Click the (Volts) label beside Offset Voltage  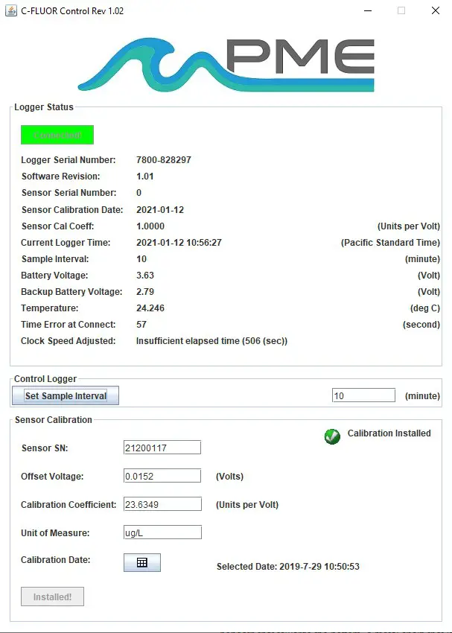click(x=229, y=477)
